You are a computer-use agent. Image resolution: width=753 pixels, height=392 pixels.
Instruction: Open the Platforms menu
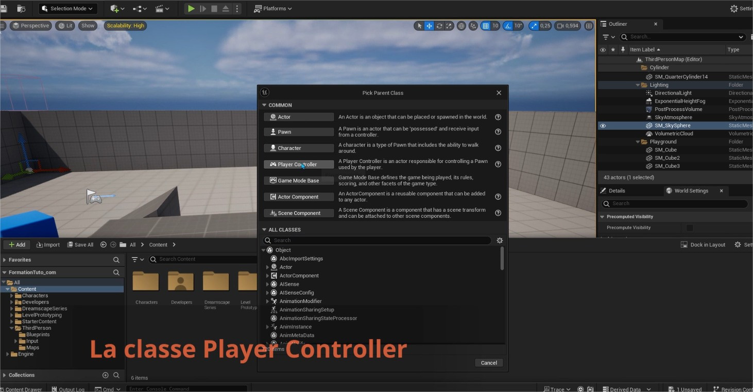click(x=273, y=9)
